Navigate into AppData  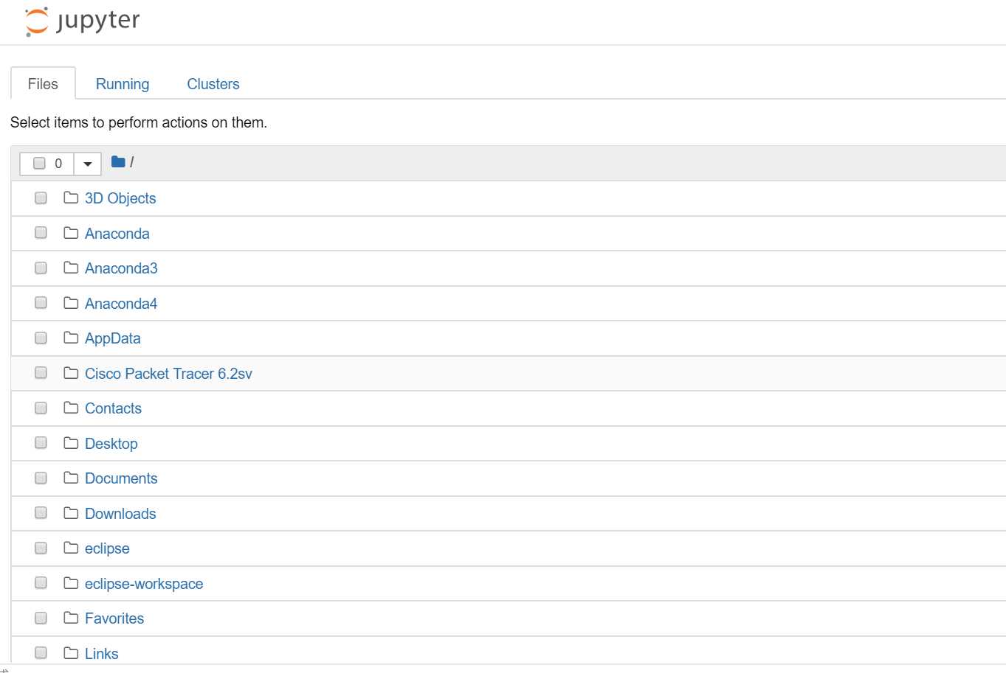point(113,338)
